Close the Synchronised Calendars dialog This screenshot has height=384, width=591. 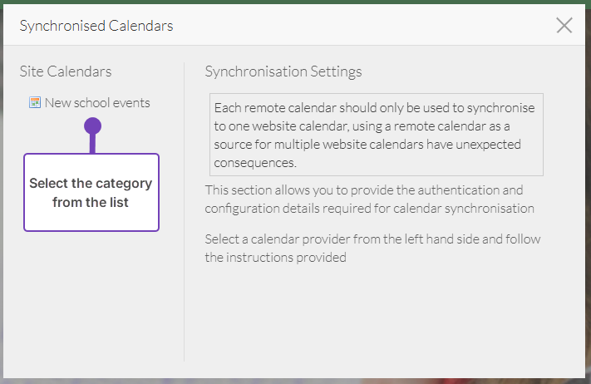[x=564, y=26]
